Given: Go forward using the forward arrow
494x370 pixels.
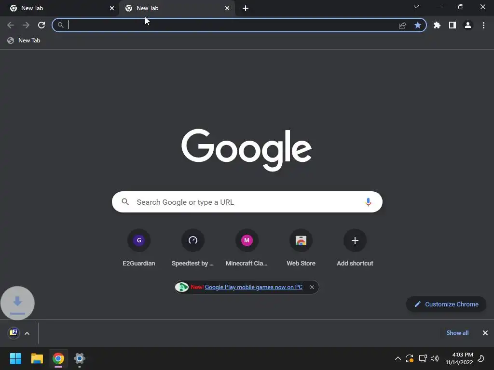Looking at the screenshot, I should [26, 25].
